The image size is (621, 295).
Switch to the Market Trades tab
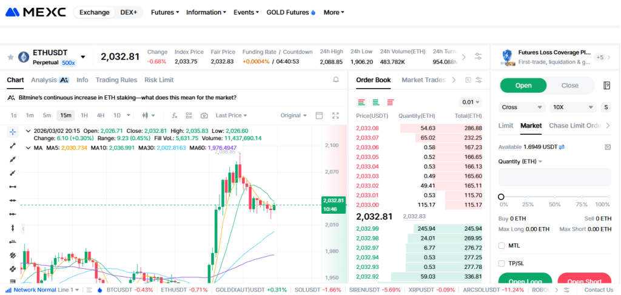tap(423, 80)
